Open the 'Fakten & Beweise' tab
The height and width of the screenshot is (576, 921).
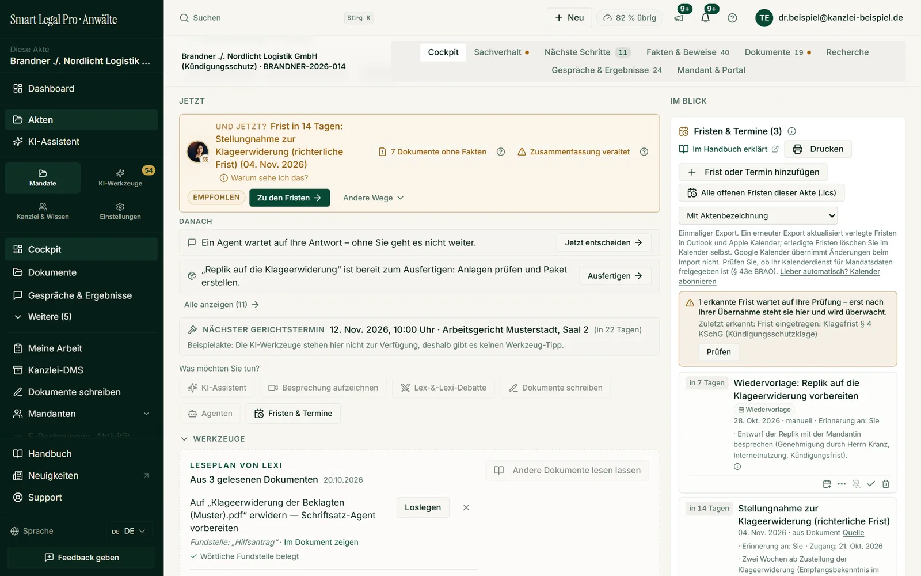click(x=687, y=52)
